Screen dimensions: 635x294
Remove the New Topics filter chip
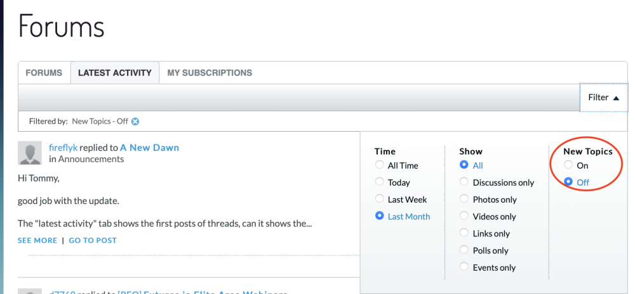[x=135, y=121]
